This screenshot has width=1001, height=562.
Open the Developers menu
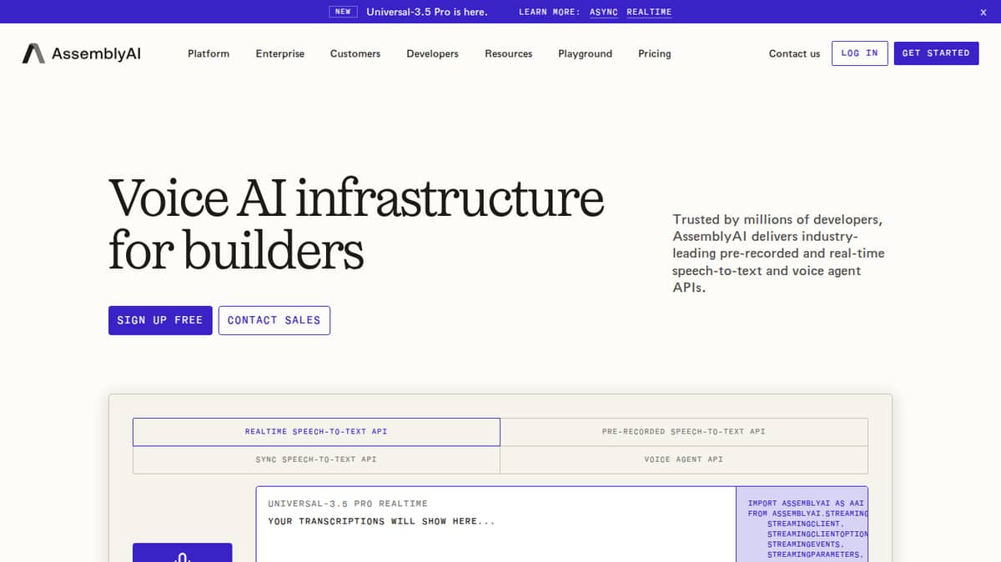[432, 53]
